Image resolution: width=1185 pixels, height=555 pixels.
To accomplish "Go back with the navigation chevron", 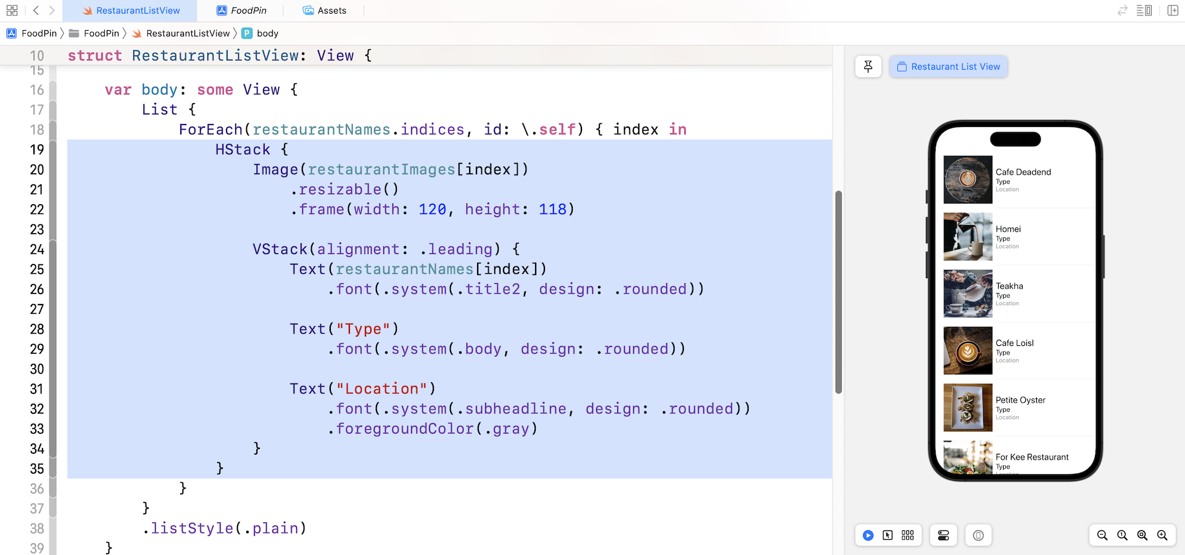I will tap(35, 10).
